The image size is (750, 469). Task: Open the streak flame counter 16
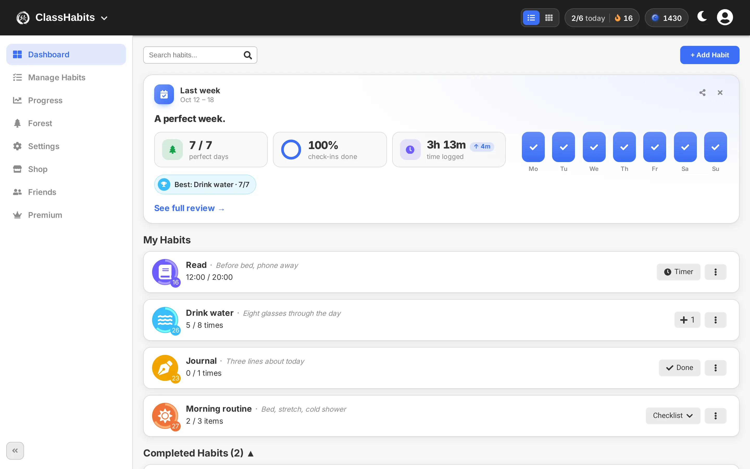(623, 18)
